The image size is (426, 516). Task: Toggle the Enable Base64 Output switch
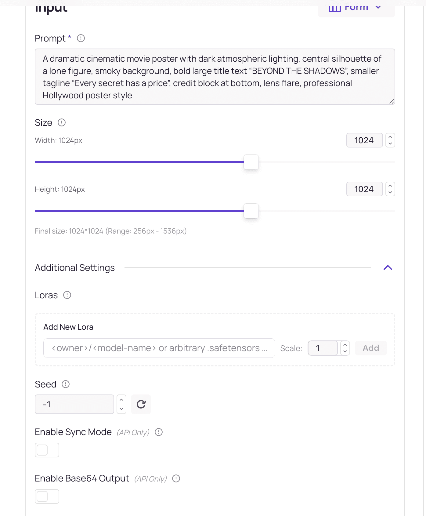47,496
